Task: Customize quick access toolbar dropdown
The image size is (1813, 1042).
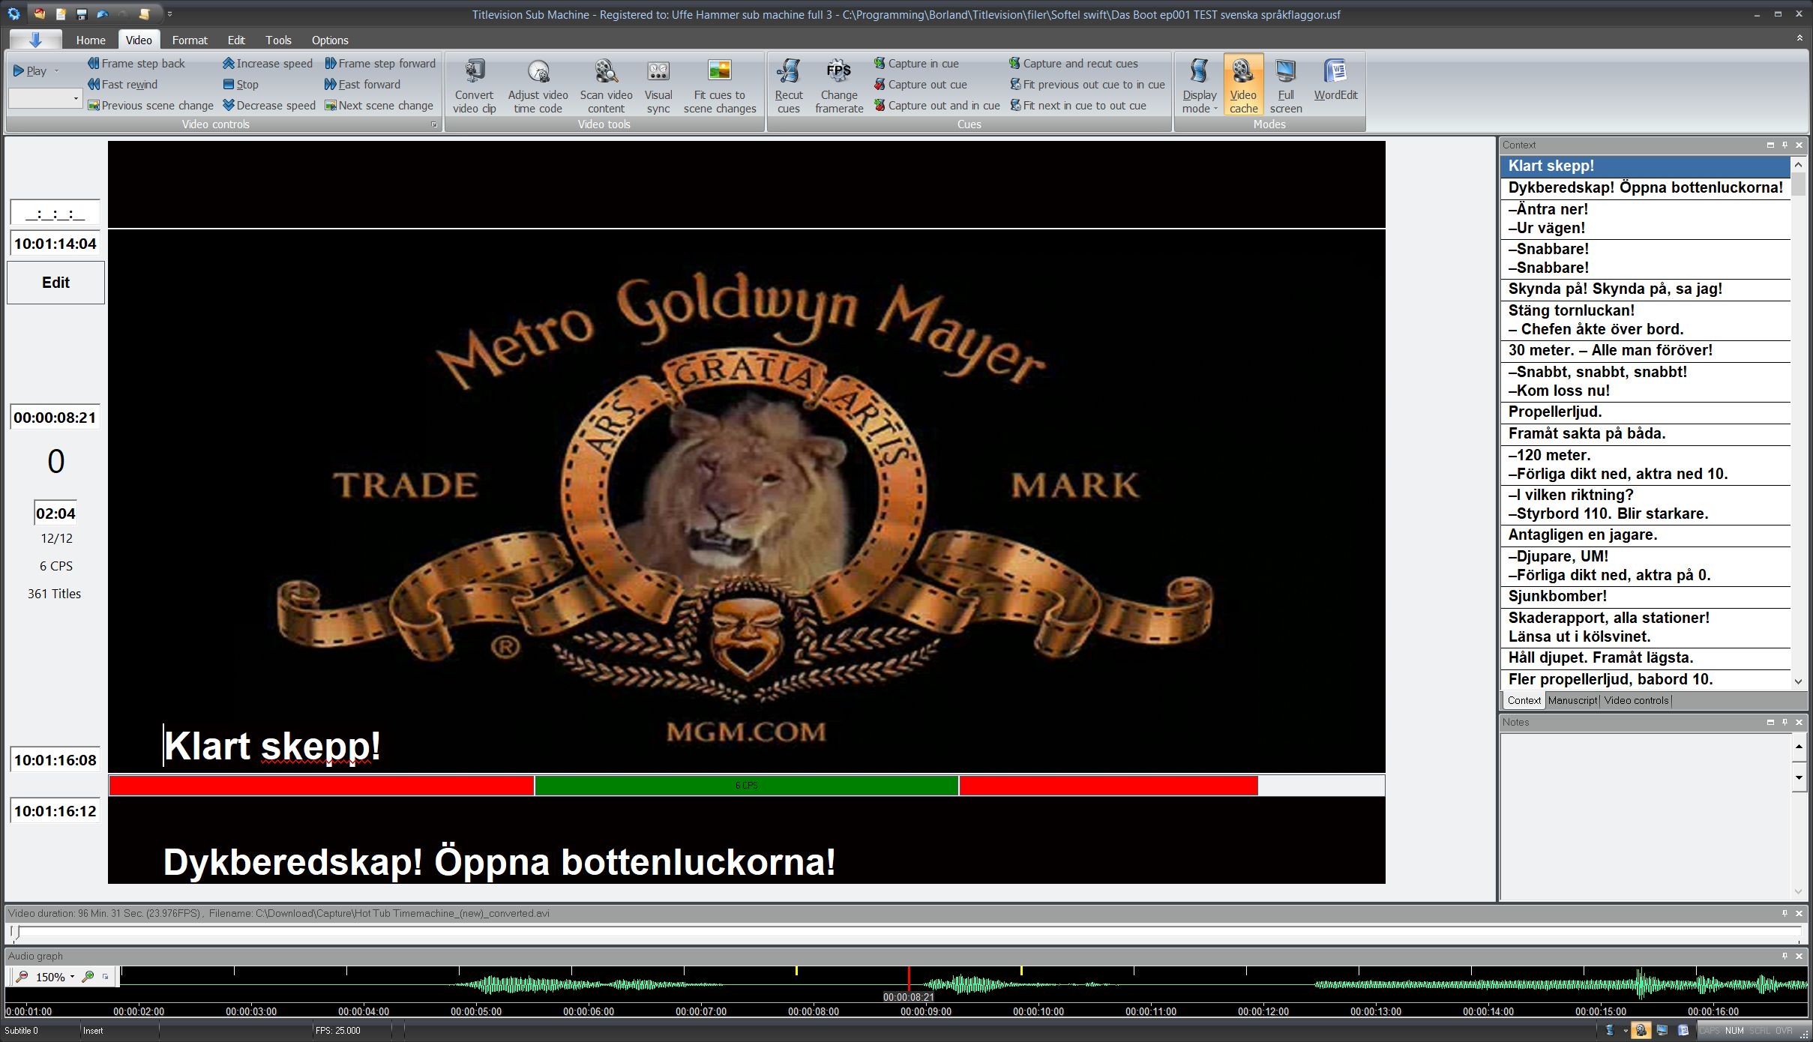Action: click(x=170, y=14)
